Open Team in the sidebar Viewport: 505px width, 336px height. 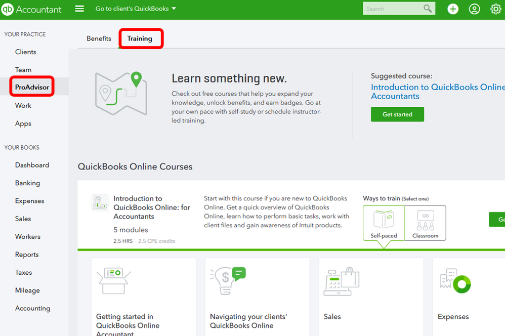23,70
